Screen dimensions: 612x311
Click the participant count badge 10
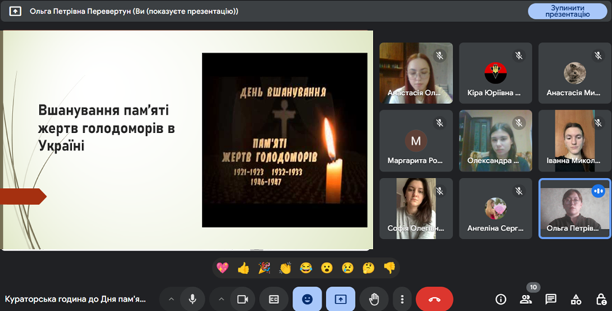pos(533,287)
